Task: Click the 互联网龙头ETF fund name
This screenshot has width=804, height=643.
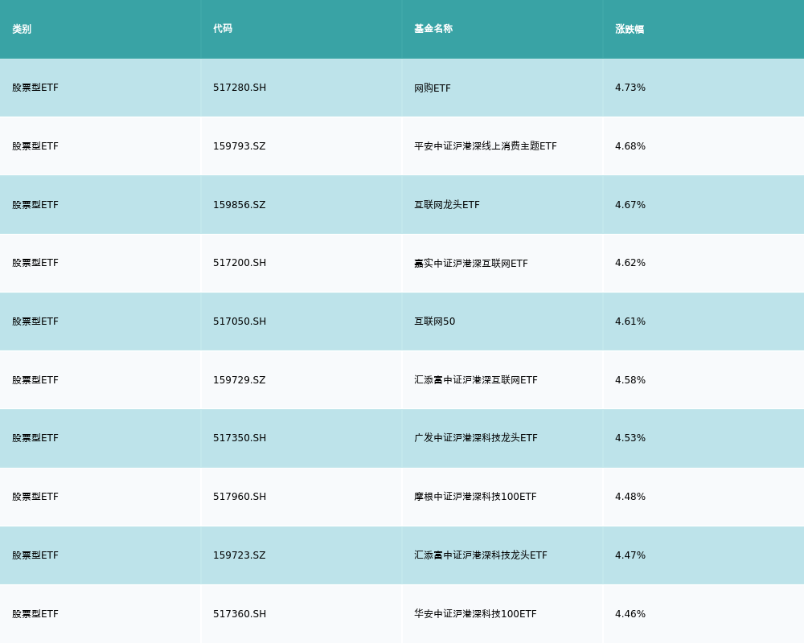Action: tap(447, 205)
